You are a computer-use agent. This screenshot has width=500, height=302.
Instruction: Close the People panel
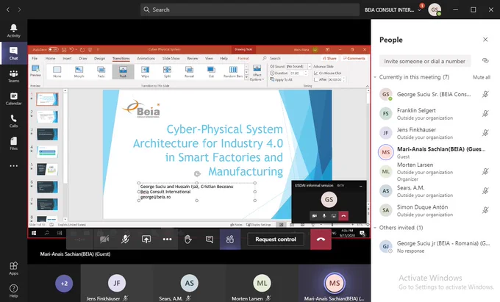(x=485, y=40)
